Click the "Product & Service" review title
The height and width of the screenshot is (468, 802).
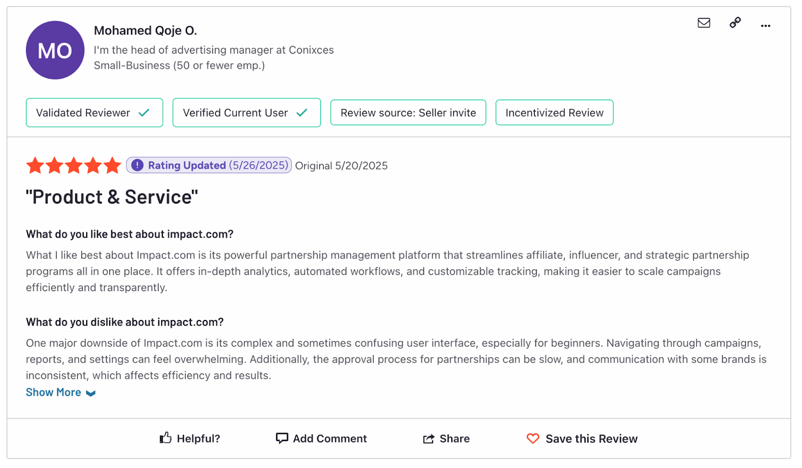(112, 197)
